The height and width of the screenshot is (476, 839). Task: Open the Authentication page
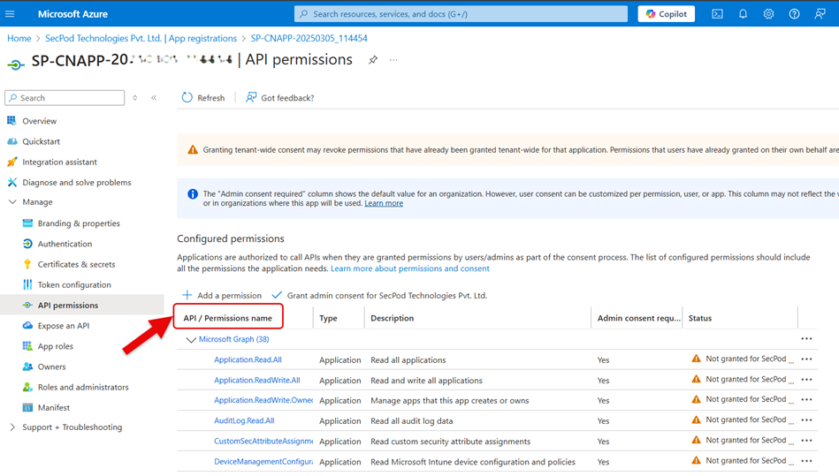tap(65, 244)
